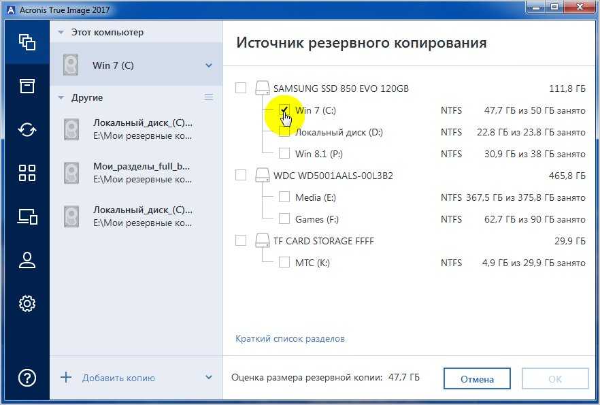Click the 'Отмена' button
Screen dimensions: 600x405
[x=477, y=379]
